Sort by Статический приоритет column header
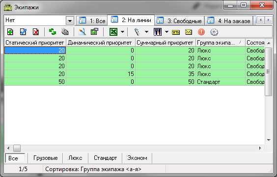277x177 pixels. [x=35, y=43]
